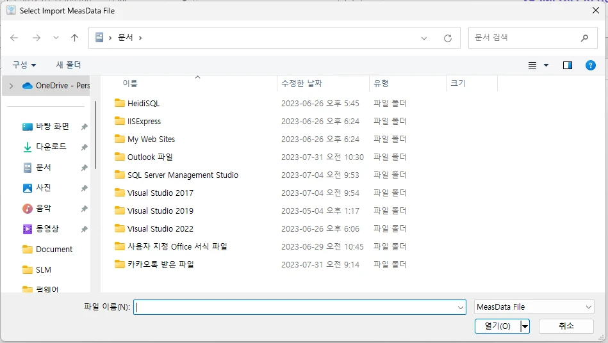This screenshot has width=608, height=343.
Task: Select the Visual Studio 2019 folder
Action: 160,211
